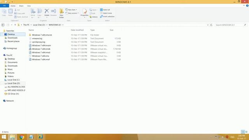Open the Copy to dropdown
The image size is (249, 140).
39,13
